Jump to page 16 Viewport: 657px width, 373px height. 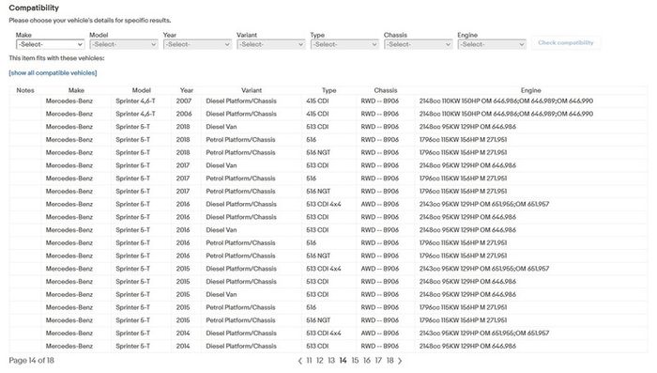(367, 361)
